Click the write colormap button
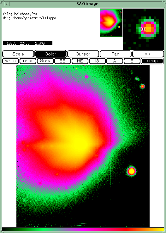Image resolution: width=166 pixels, height=233 pixels. [x=10, y=61]
